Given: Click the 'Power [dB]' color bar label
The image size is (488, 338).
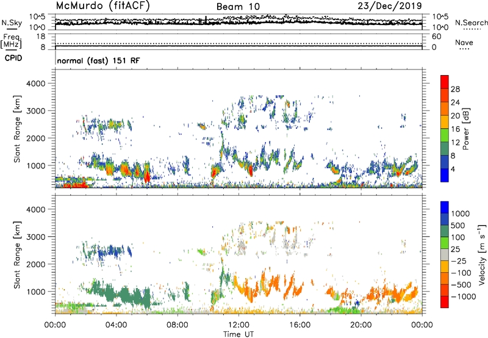Looking at the screenshot, I should 465,129.
